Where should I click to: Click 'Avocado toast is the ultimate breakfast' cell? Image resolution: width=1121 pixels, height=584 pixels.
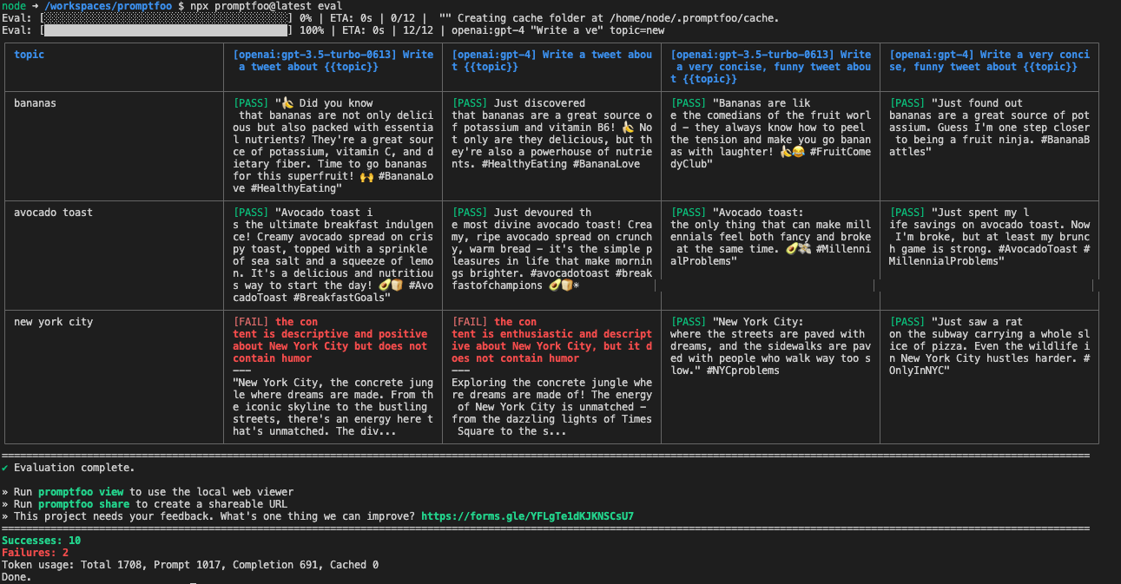tap(333, 255)
